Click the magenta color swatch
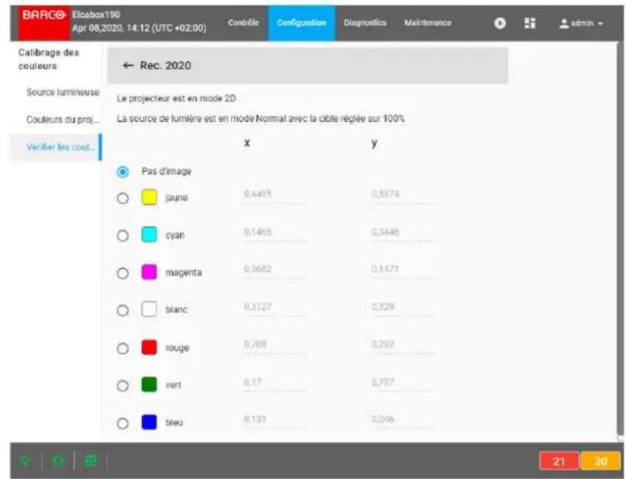This screenshot has width=626, height=479. [149, 272]
